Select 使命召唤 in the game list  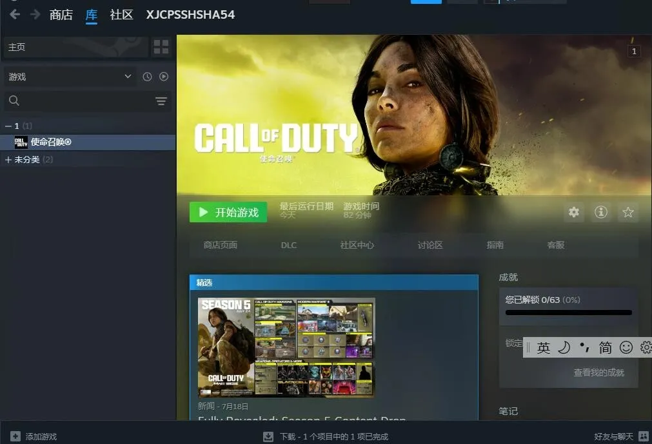click(x=51, y=142)
